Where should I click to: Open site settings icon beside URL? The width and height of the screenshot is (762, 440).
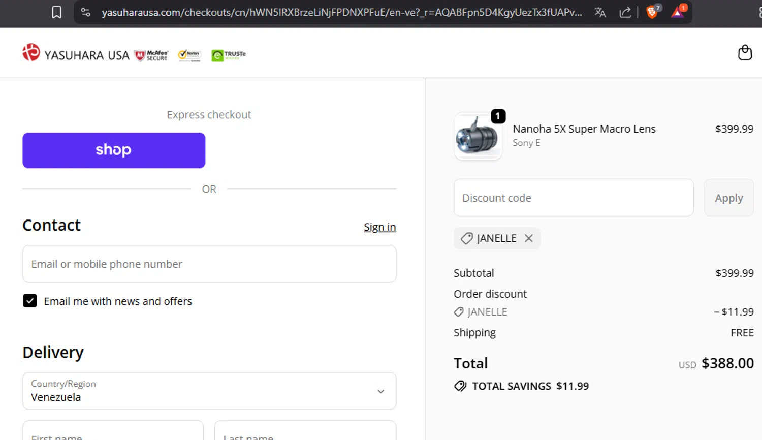[x=86, y=12]
